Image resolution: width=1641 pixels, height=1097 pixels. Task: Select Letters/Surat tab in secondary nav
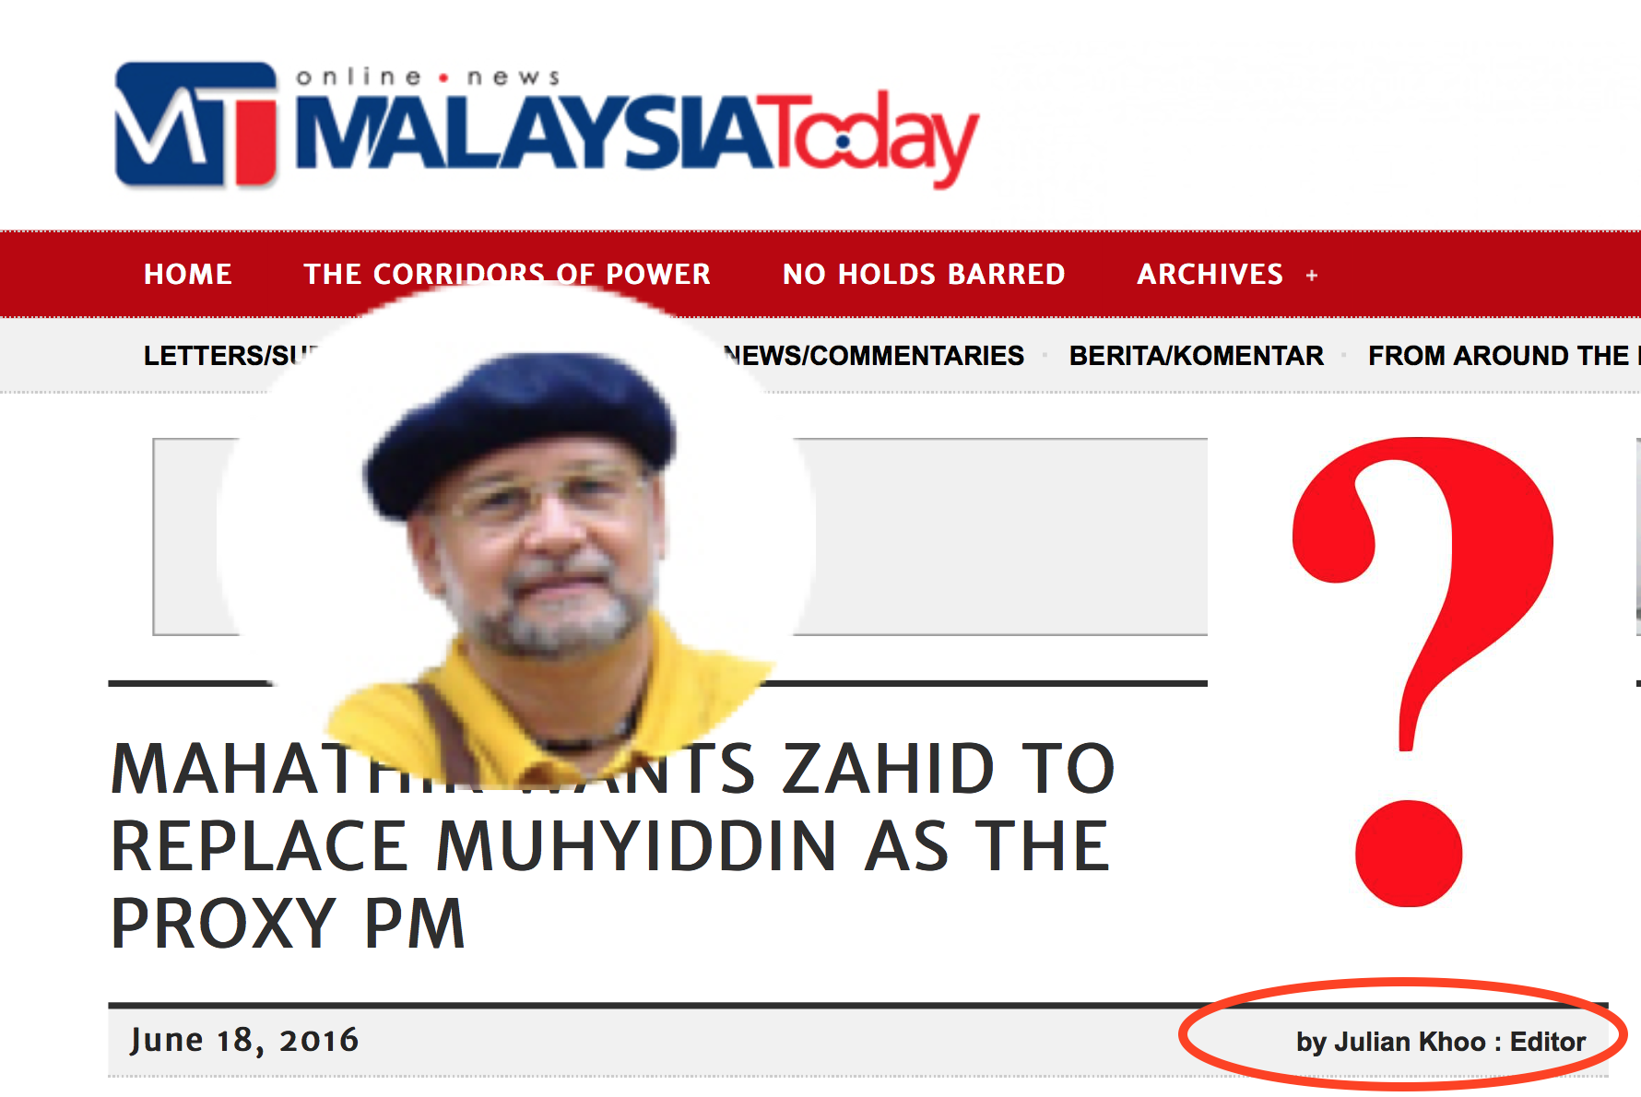click(230, 355)
